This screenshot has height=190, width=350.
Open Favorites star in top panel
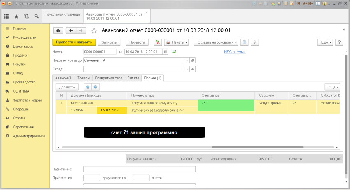pos(16,16)
